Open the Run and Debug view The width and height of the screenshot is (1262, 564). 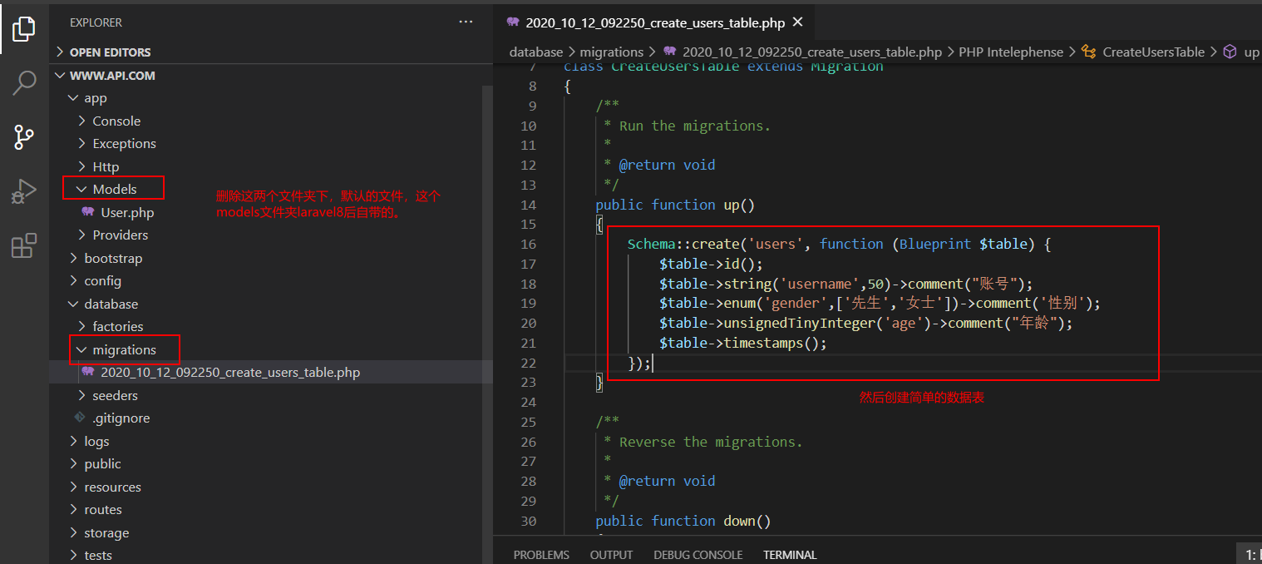[23, 191]
